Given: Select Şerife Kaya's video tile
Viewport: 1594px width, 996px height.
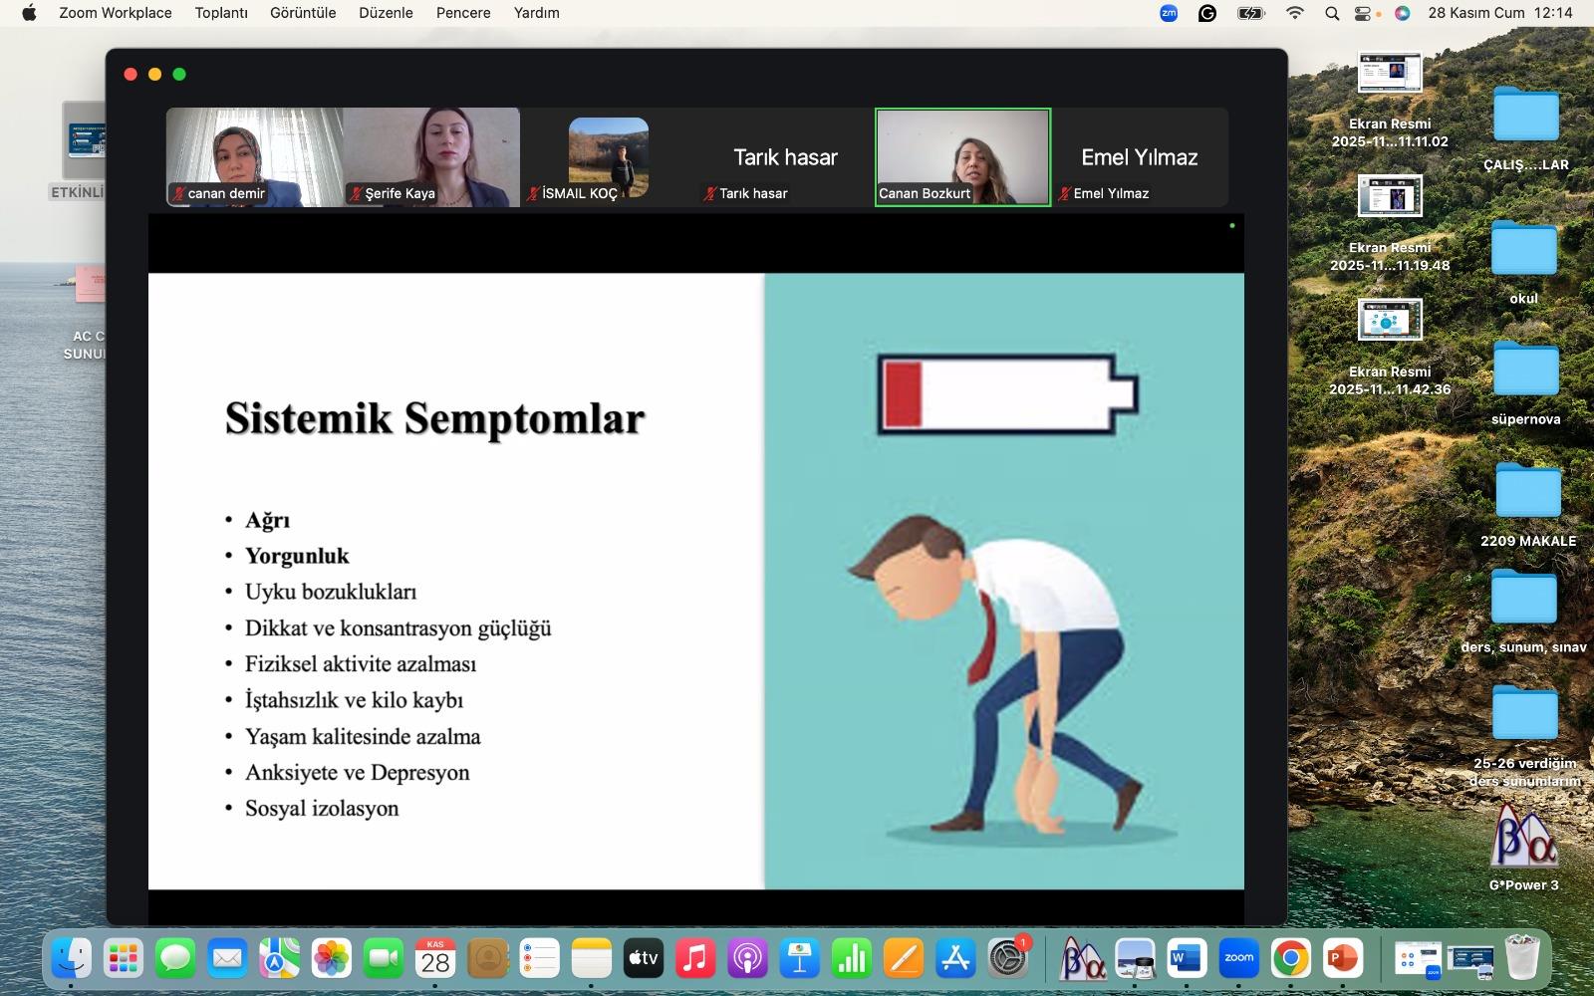Looking at the screenshot, I should (x=431, y=156).
